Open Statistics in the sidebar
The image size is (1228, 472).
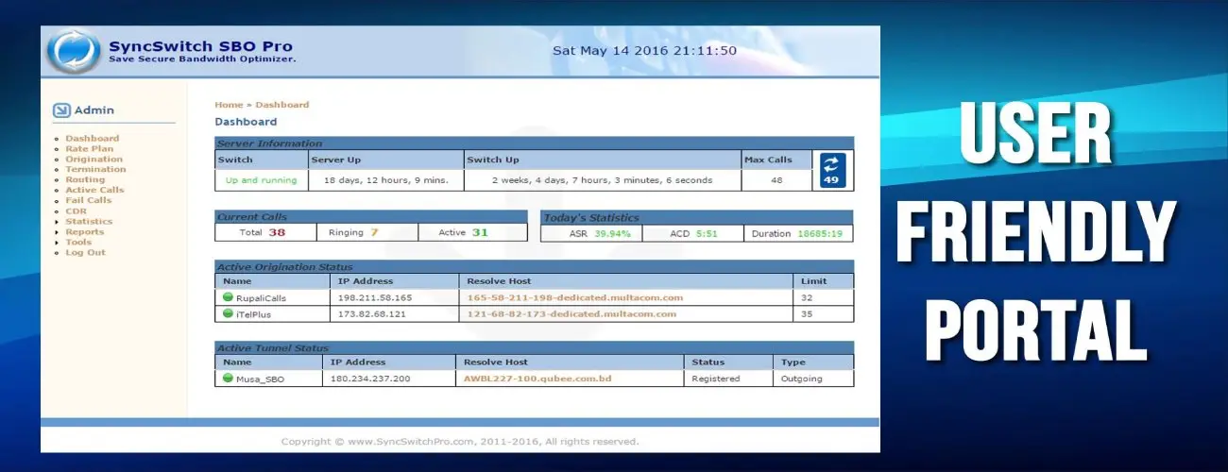click(x=89, y=222)
